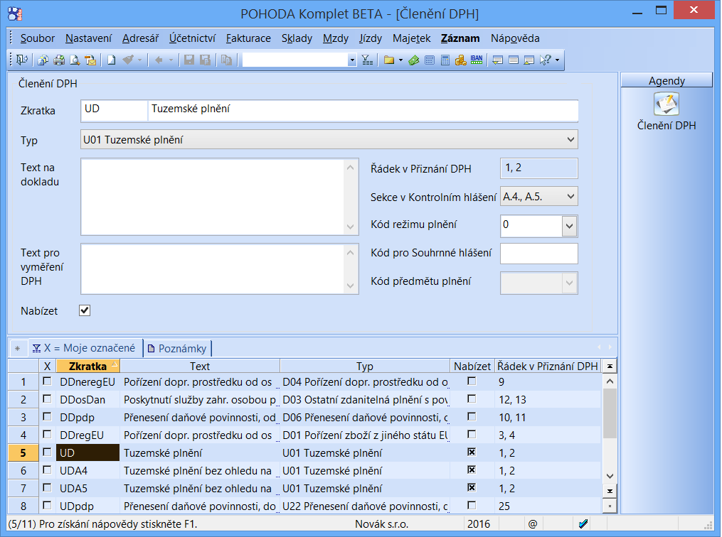Check X box for row DDneregEU
The width and height of the screenshot is (722, 537).
tap(47, 381)
